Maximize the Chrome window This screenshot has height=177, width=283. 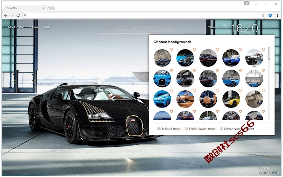tap(266, 4)
